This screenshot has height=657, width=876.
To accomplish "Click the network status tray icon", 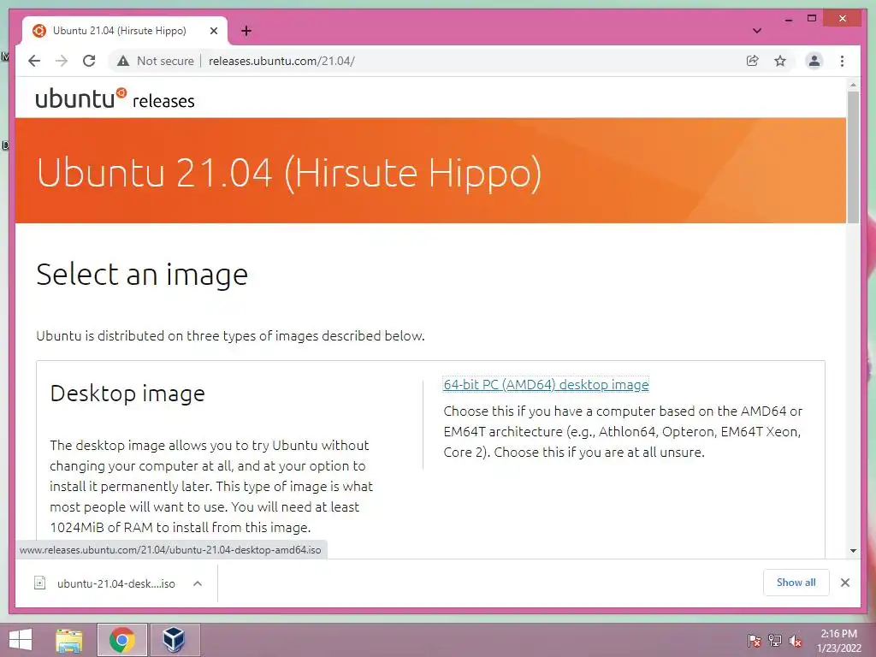I will tap(775, 640).
